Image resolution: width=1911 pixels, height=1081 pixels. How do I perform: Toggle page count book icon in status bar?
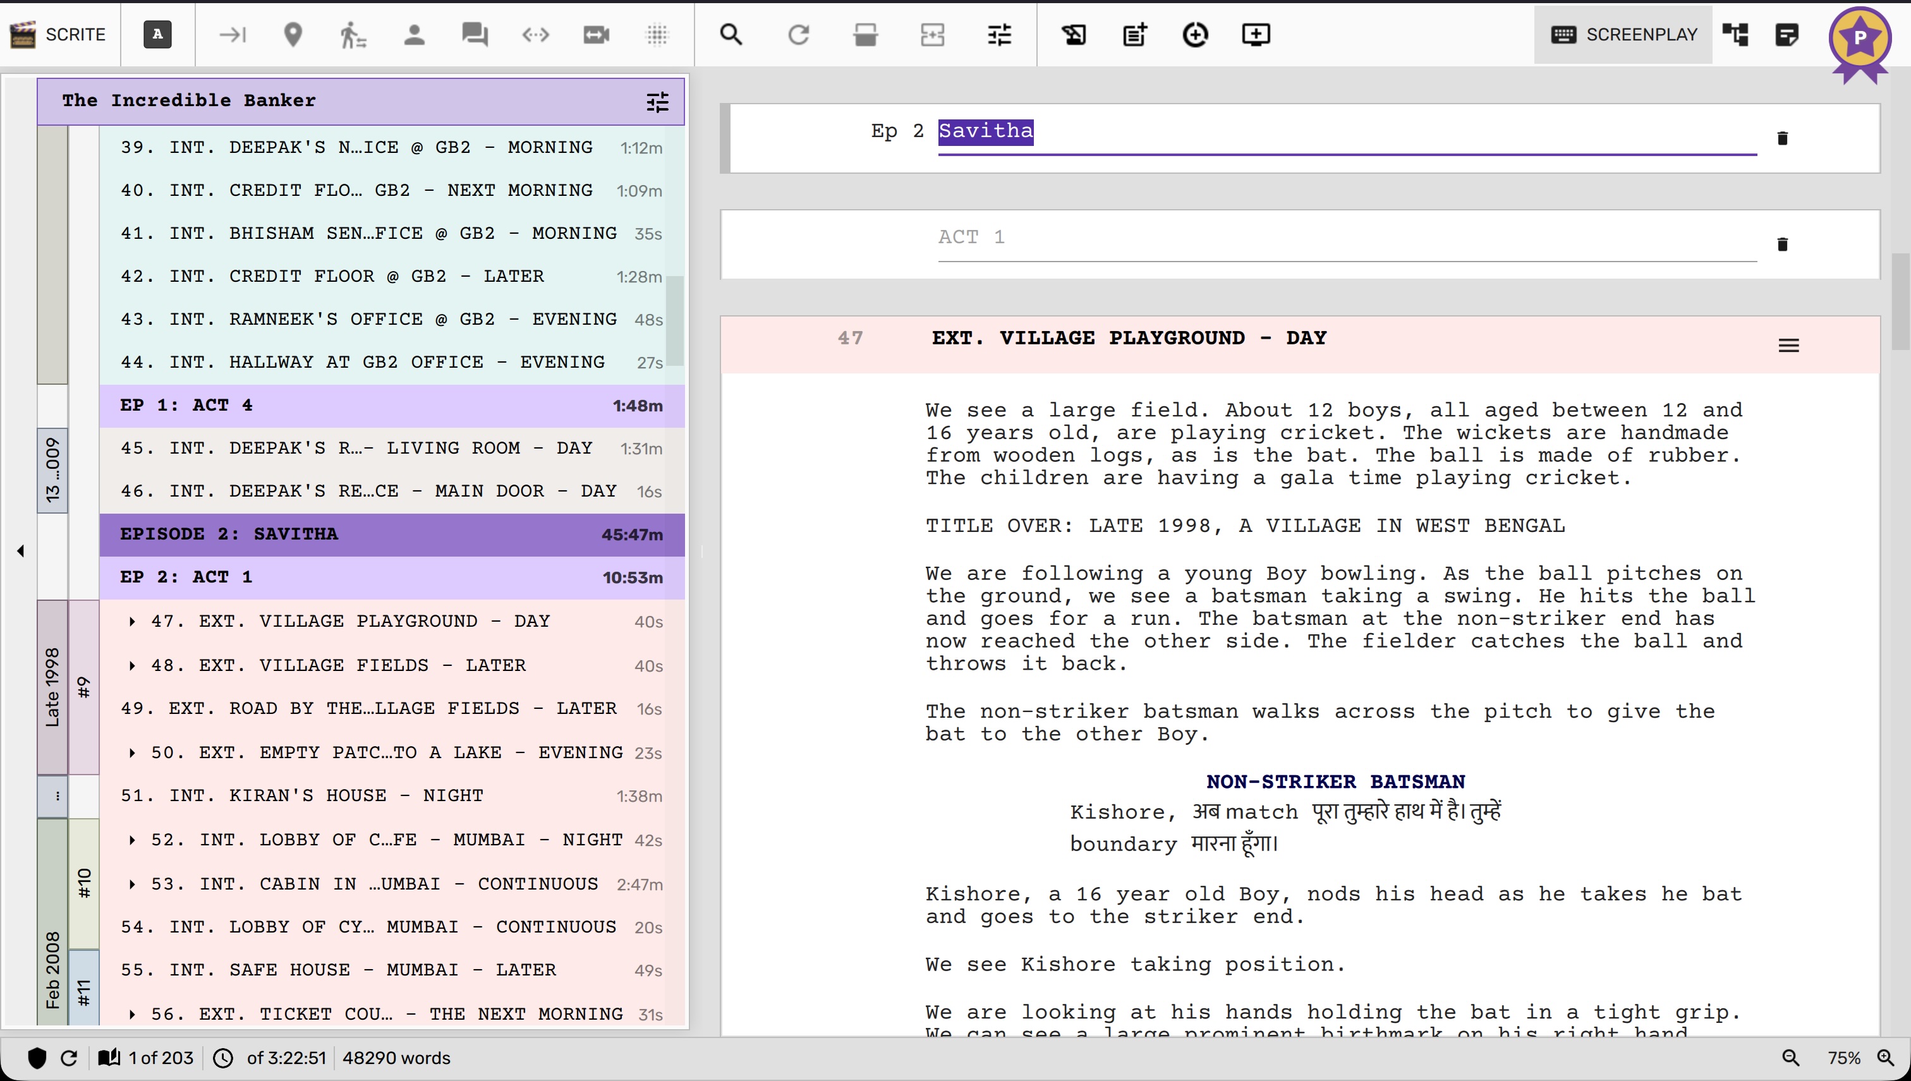(109, 1058)
